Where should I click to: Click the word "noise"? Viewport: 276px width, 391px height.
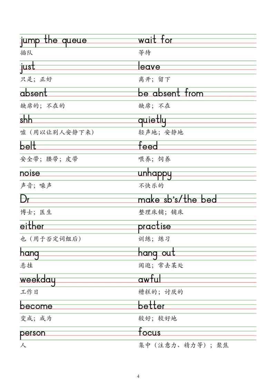(x=30, y=173)
